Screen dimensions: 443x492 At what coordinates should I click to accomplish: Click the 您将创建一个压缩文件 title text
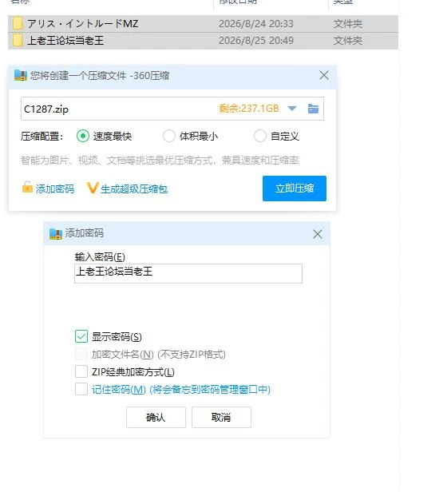(x=100, y=76)
